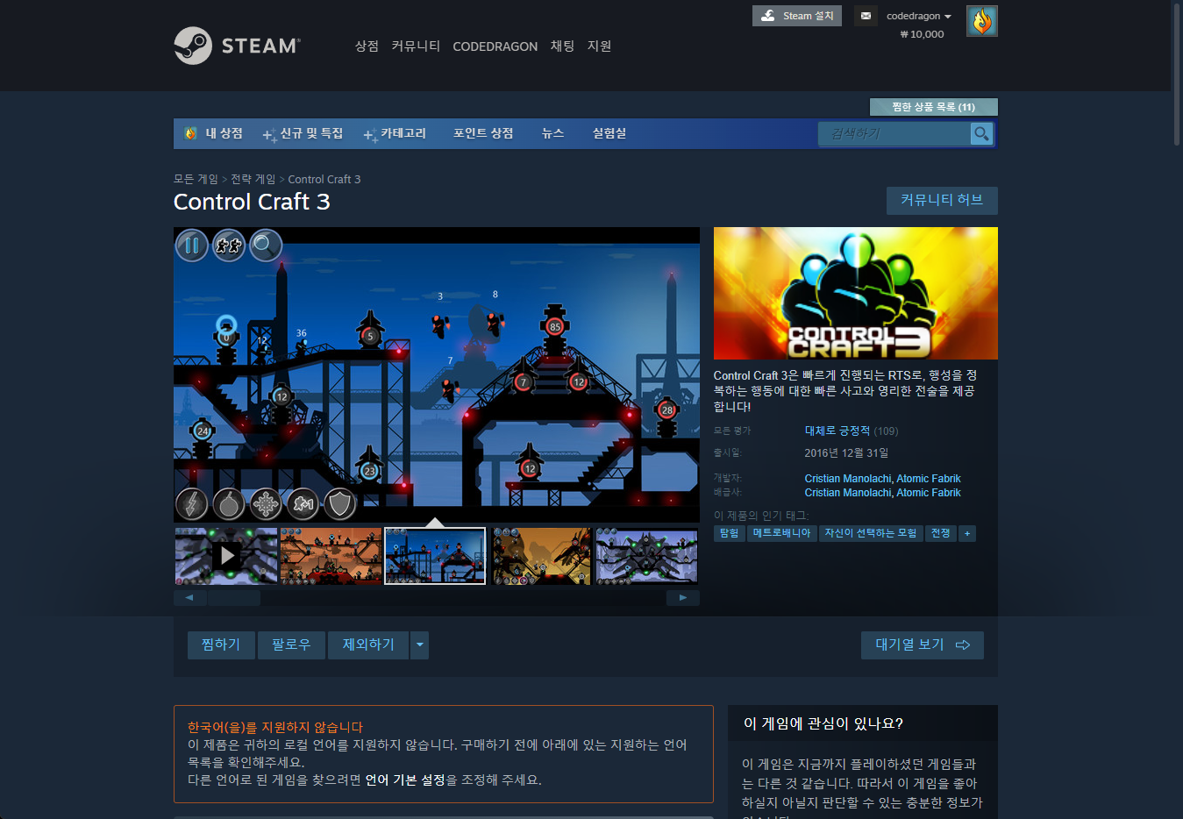Open 지원 top menu
Image resolution: width=1183 pixels, height=819 pixels.
click(599, 46)
